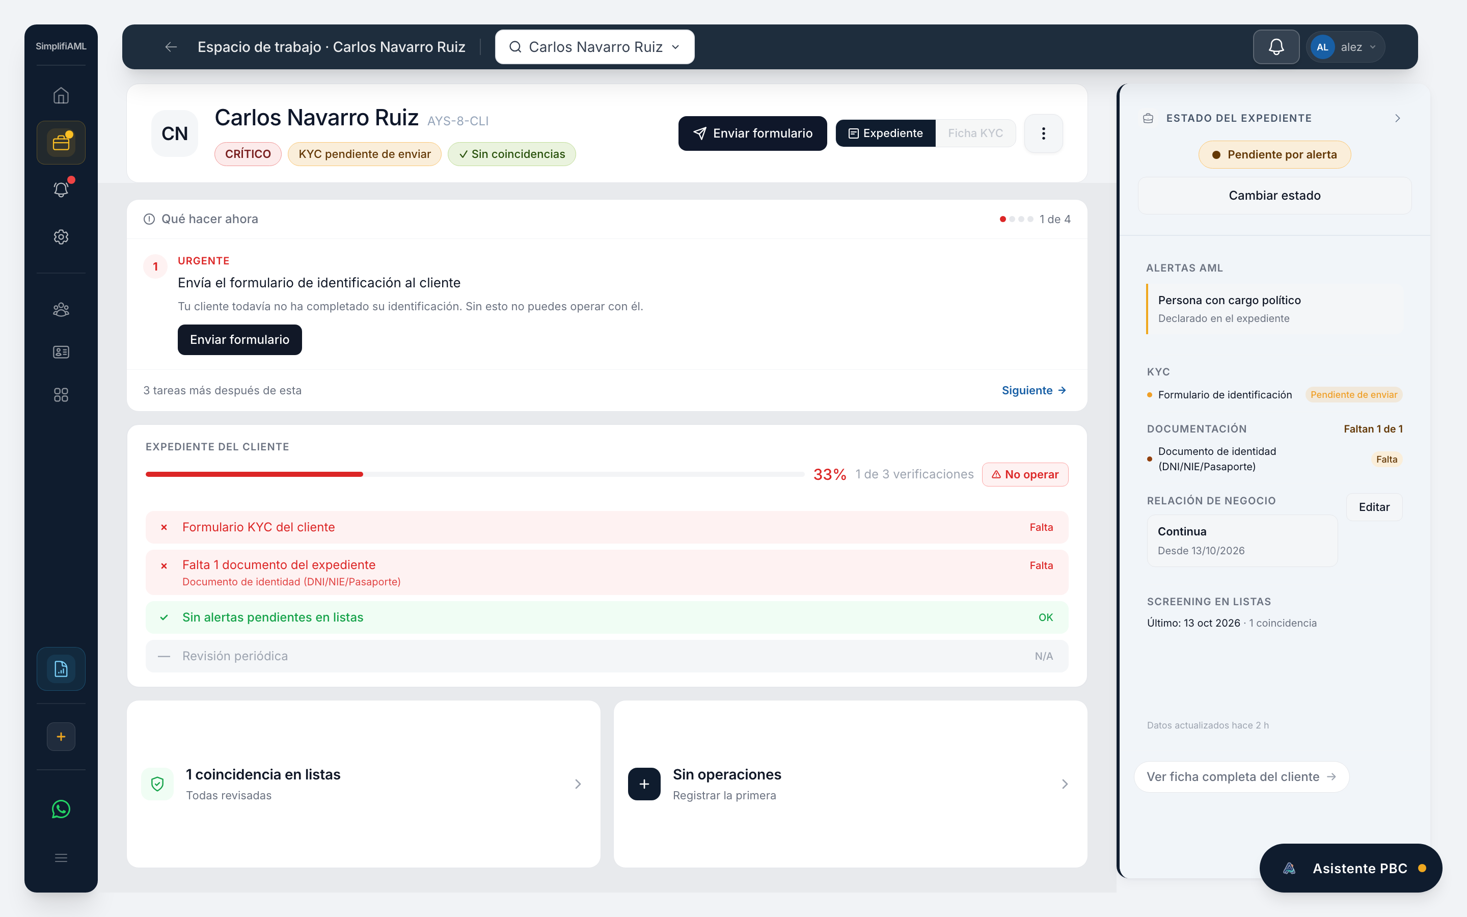
Task: Open the settings gear in the sidebar
Action: (x=61, y=237)
